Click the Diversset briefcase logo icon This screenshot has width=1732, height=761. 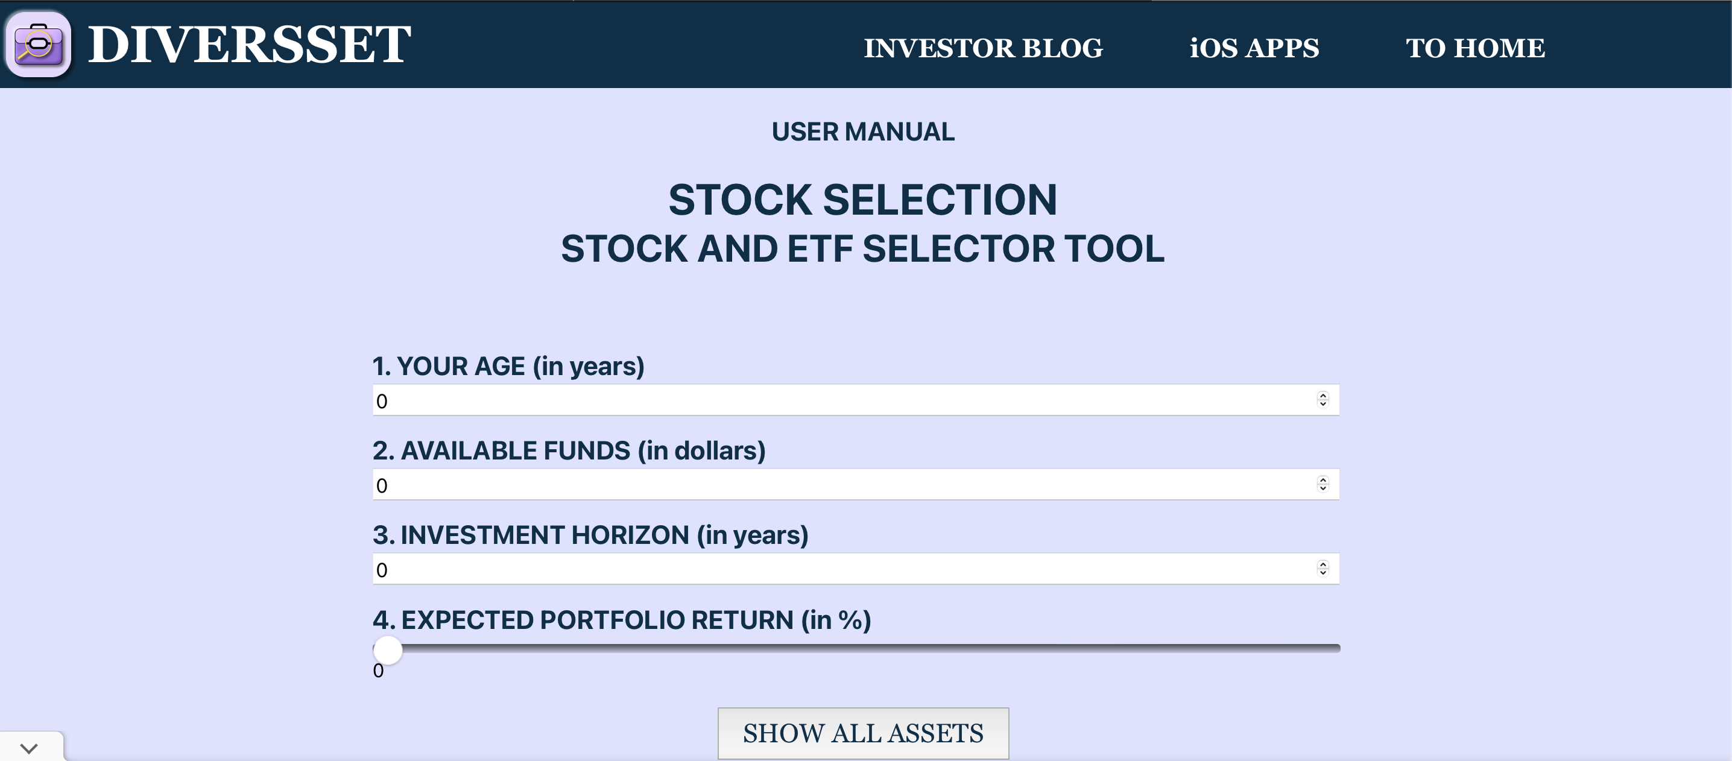[39, 45]
